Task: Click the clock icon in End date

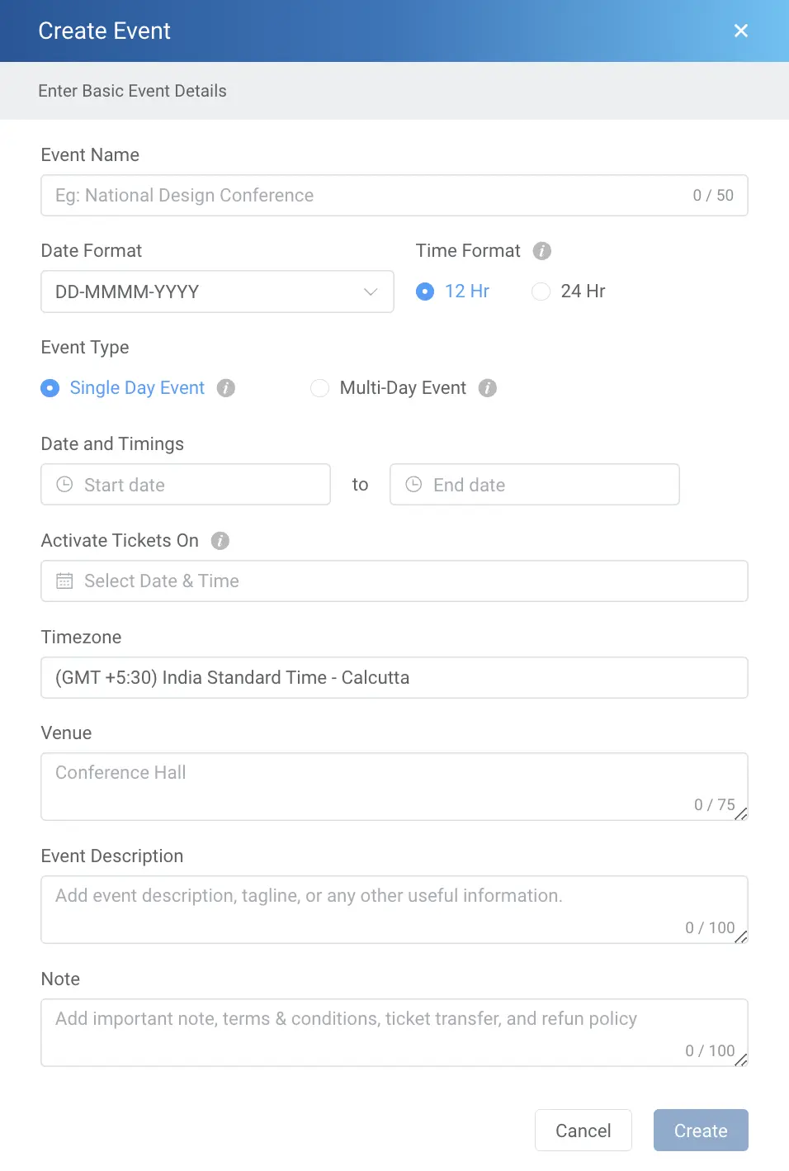Action: 413,485
